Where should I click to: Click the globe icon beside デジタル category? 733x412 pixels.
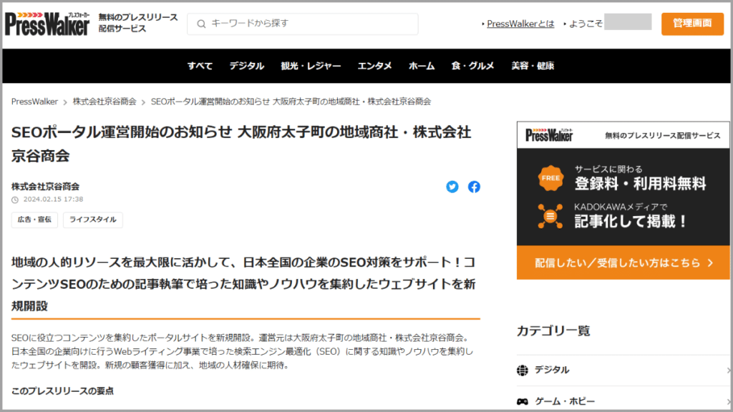pos(523,370)
